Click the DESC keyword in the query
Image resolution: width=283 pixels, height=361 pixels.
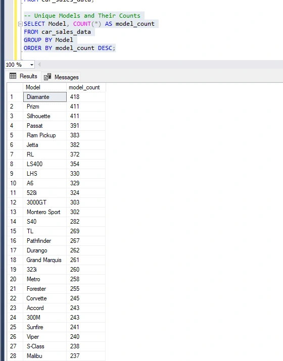pos(105,48)
